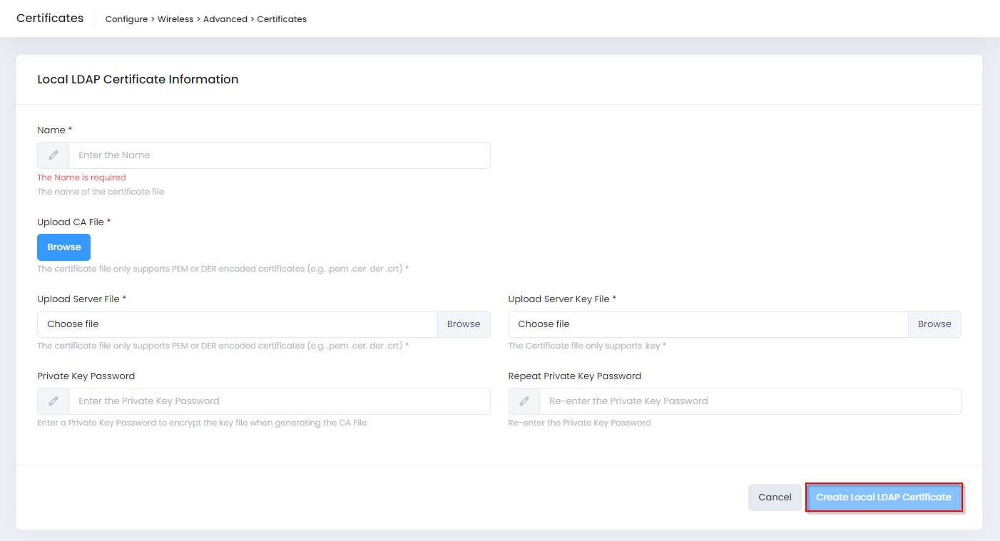Click the pencil icon beside Private Key Password
This screenshot has height=541, width=1000.
coord(53,401)
